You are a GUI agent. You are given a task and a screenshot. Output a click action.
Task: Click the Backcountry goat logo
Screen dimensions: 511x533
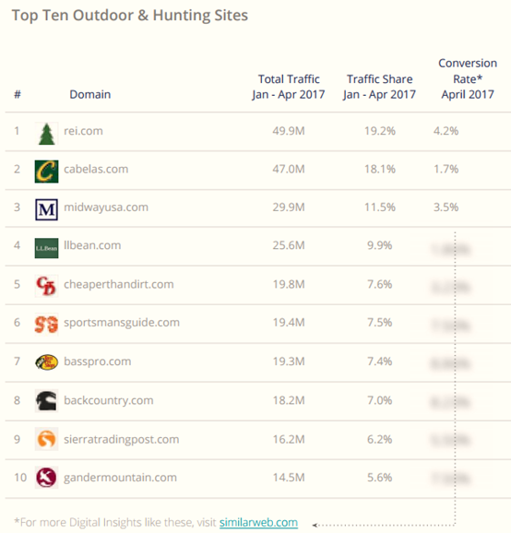click(x=46, y=401)
